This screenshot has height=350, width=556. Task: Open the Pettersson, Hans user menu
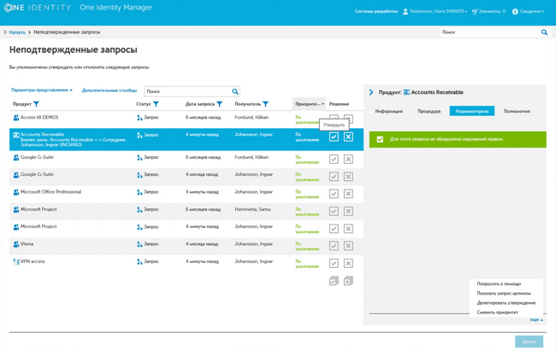pos(435,11)
